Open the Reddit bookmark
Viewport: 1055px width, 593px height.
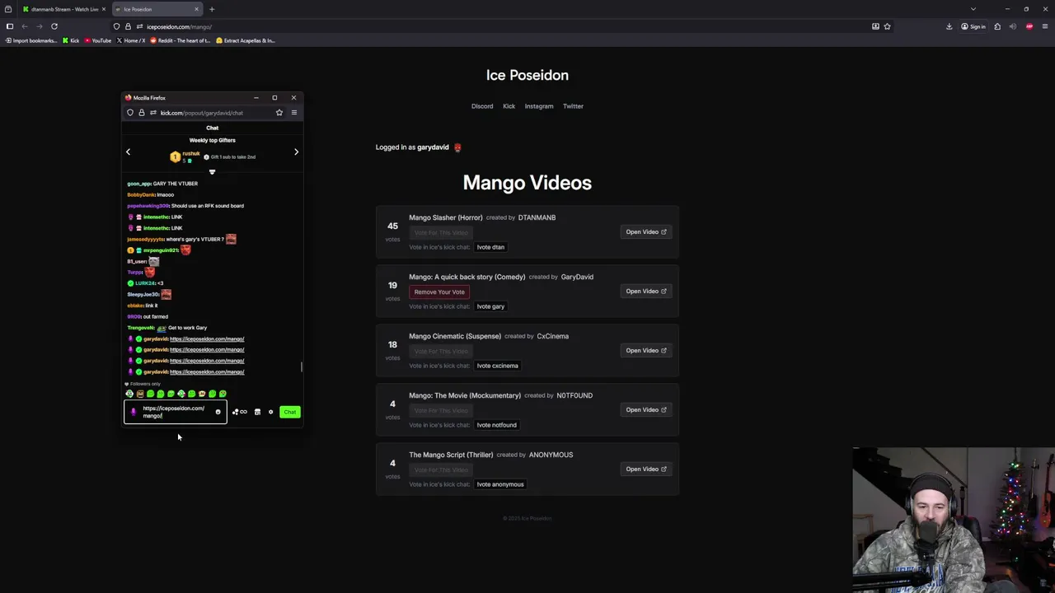click(181, 40)
